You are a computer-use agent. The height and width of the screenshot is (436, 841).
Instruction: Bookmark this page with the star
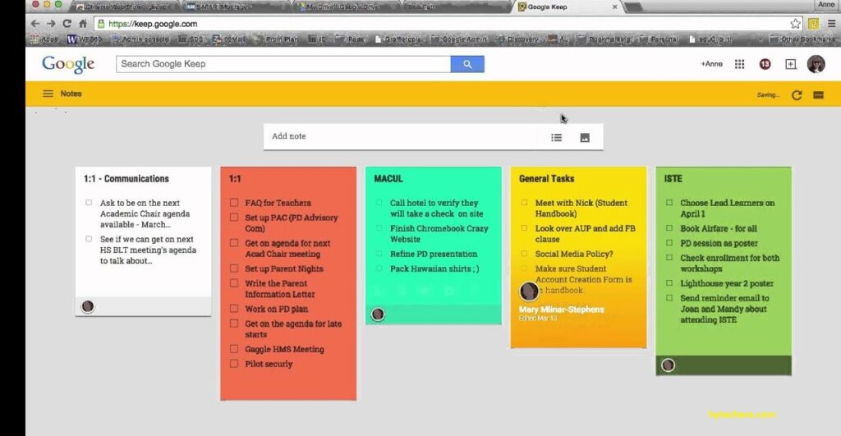pyautogui.click(x=795, y=24)
